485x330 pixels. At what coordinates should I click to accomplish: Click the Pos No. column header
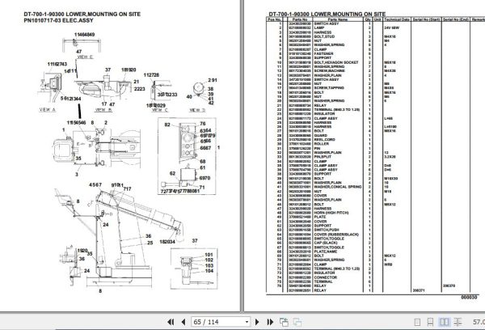click(274, 19)
